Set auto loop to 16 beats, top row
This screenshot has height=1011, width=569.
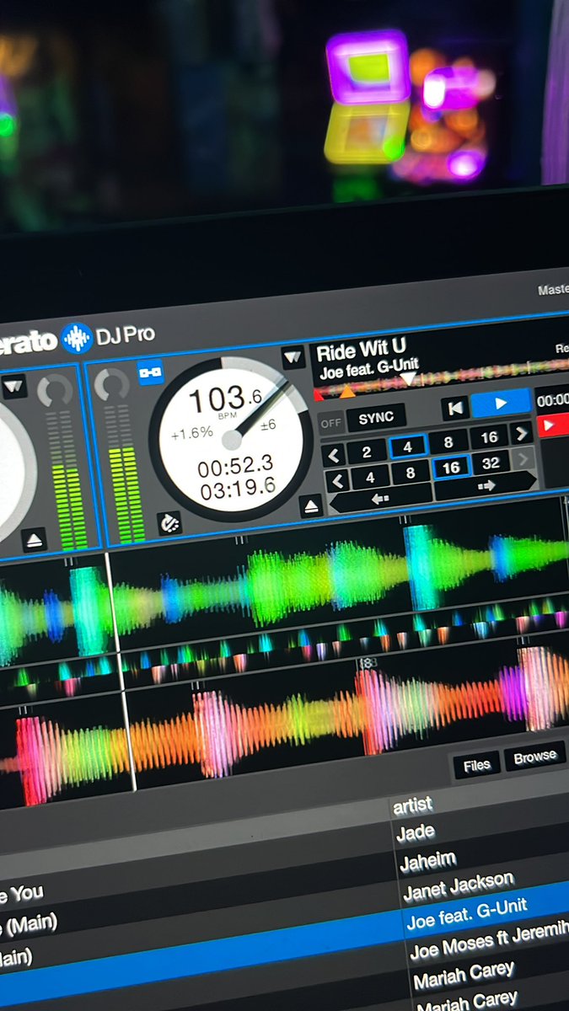[x=489, y=437]
